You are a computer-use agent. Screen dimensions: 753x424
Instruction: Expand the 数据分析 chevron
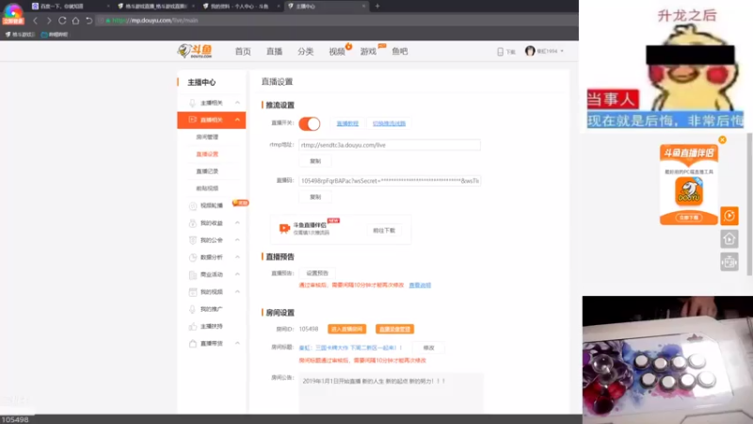[237, 257]
